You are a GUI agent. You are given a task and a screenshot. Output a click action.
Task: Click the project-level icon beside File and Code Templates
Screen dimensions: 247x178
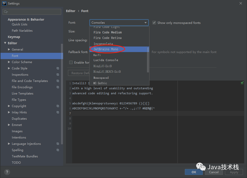click(x=58, y=81)
